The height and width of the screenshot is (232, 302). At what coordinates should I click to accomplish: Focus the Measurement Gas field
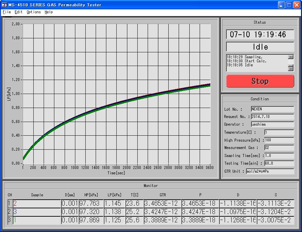pos(279,148)
